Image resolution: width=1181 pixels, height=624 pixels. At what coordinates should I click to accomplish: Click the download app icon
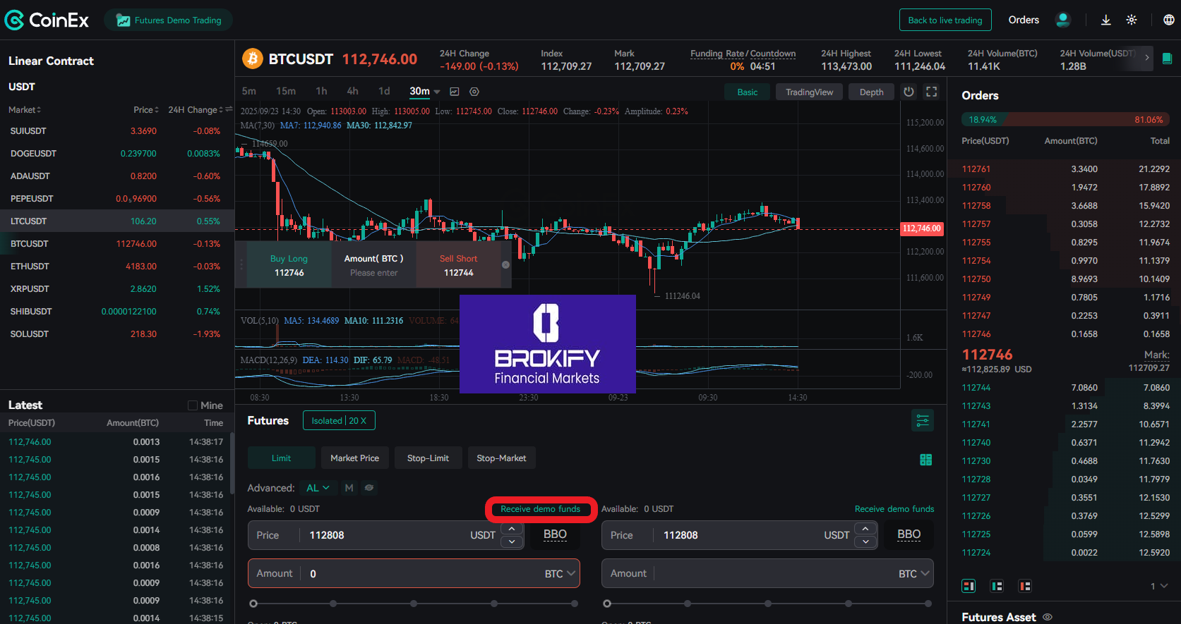[1106, 20]
